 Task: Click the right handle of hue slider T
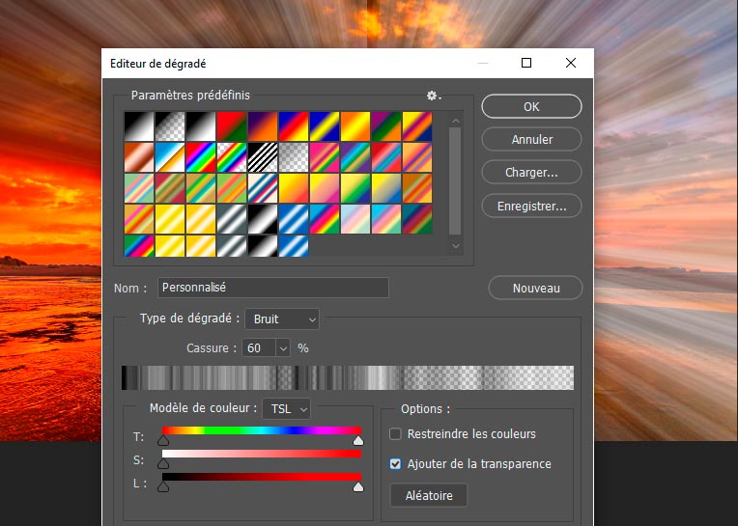click(358, 441)
